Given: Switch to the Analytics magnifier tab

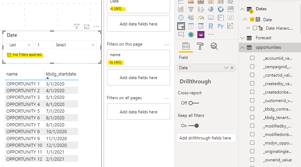Looking at the screenshot, I should pyautogui.click(x=214, y=46).
